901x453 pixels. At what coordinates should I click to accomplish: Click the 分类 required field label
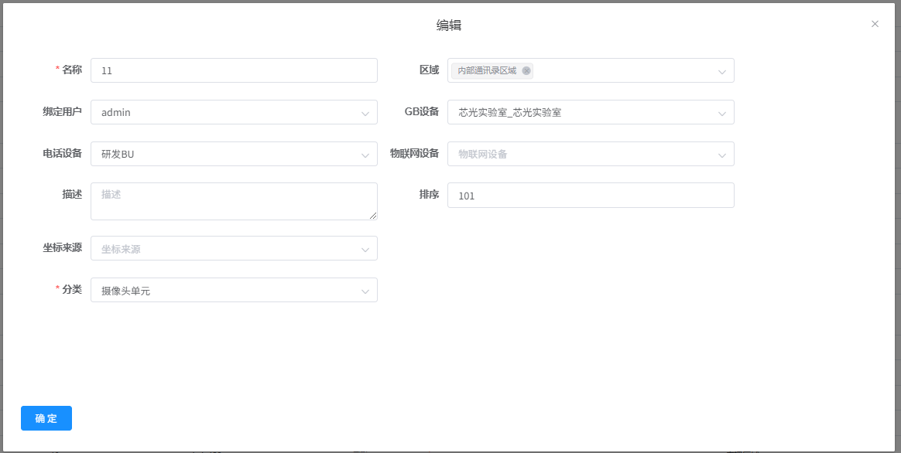(71, 289)
